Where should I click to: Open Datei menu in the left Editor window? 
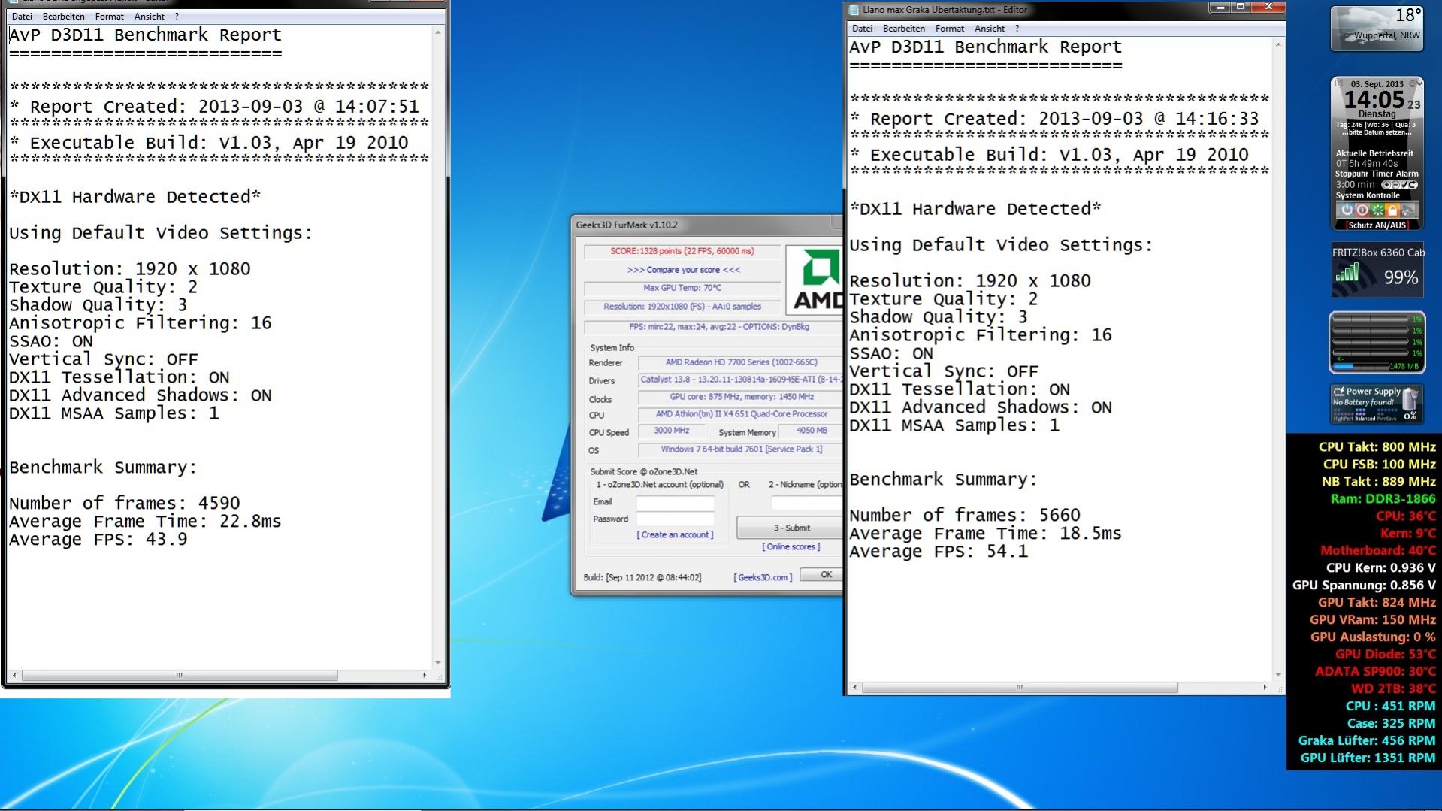[x=22, y=16]
